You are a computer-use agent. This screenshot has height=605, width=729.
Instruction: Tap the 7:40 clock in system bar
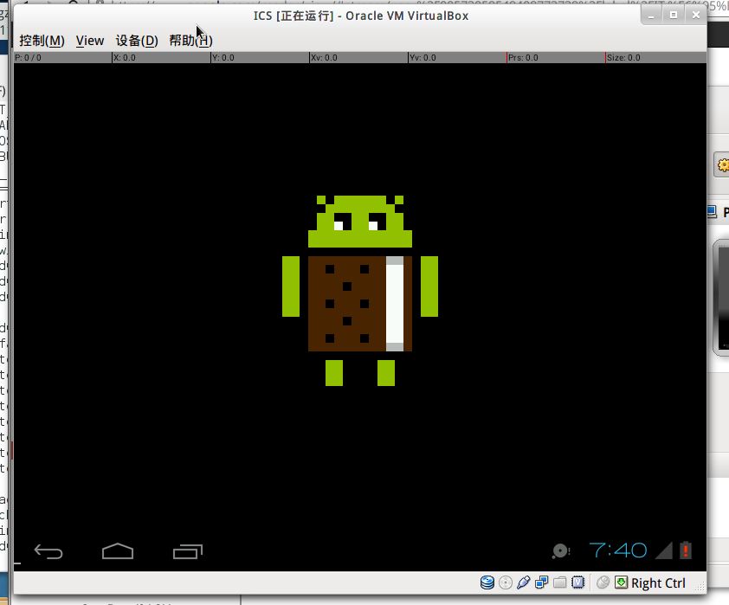pos(618,550)
